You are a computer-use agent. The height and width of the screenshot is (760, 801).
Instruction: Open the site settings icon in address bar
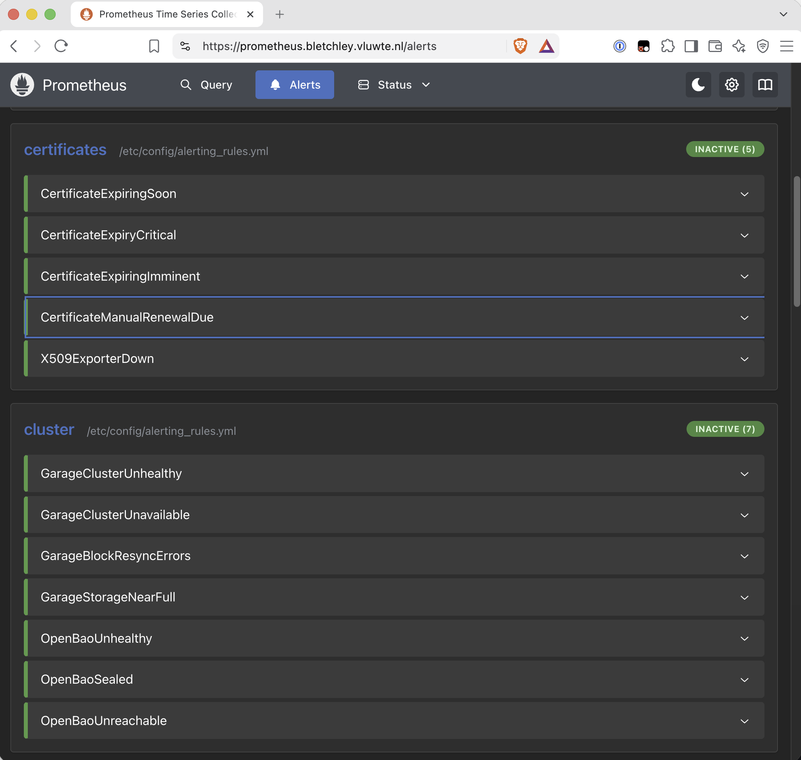(x=185, y=46)
